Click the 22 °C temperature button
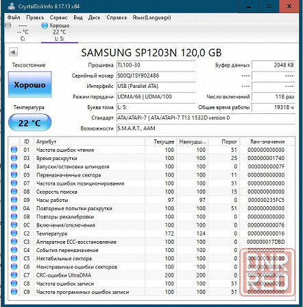 [29, 123]
